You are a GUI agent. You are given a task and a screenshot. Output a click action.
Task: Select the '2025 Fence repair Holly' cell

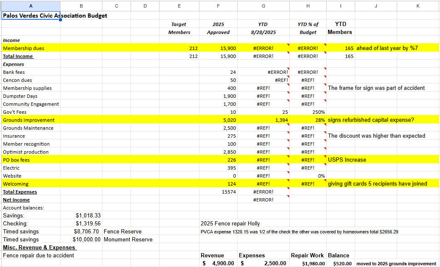[x=230, y=224]
